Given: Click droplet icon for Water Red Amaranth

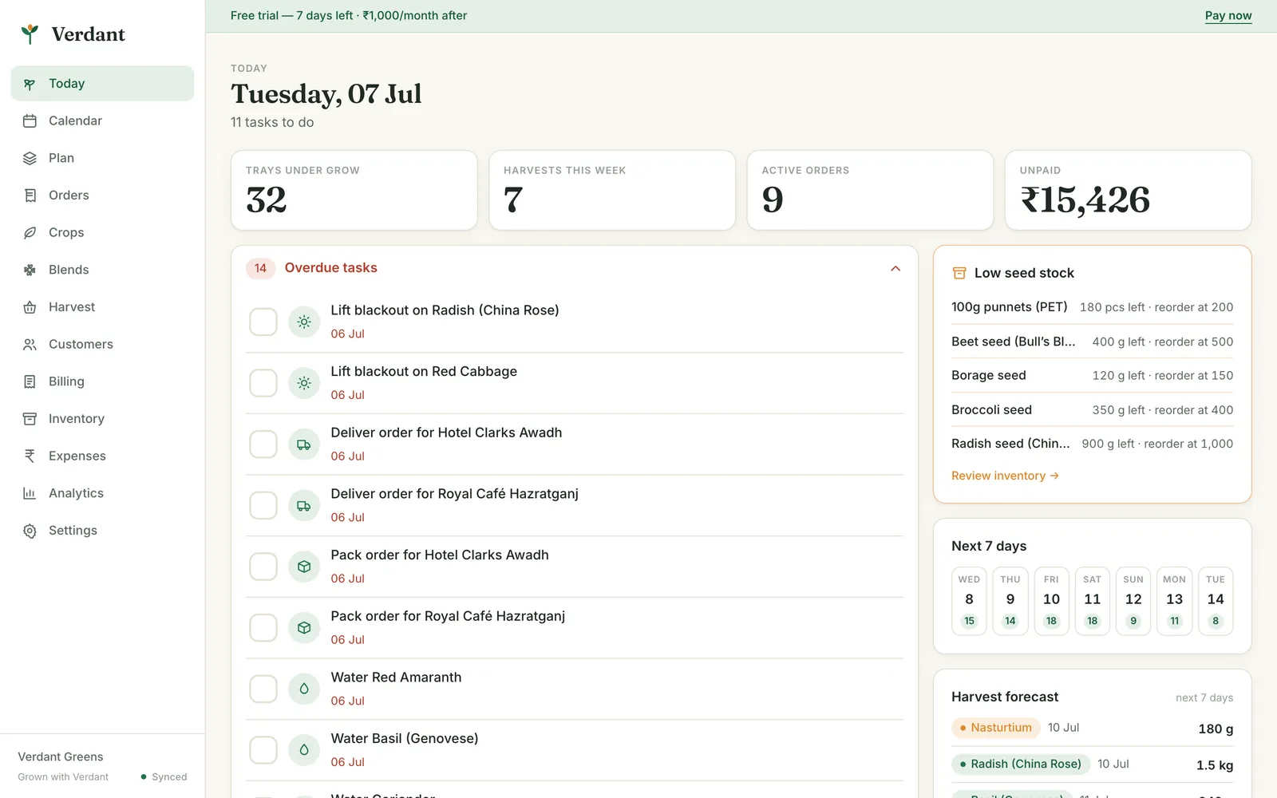Looking at the screenshot, I should pyautogui.click(x=304, y=689).
